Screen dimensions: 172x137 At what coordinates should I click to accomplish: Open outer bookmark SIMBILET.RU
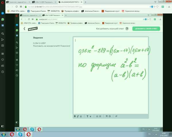54,11
